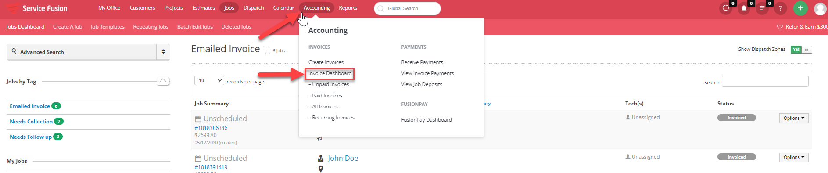Click Unassigned tech icon in second job row
828x173 pixels.
[x=628, y=157]
